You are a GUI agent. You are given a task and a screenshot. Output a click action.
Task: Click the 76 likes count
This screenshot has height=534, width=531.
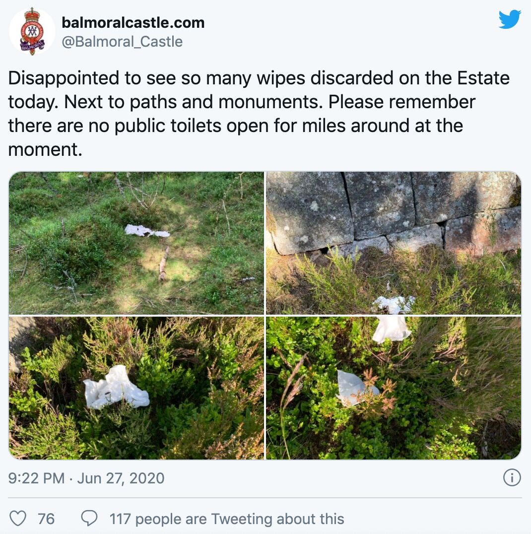[x=46, y=519]
